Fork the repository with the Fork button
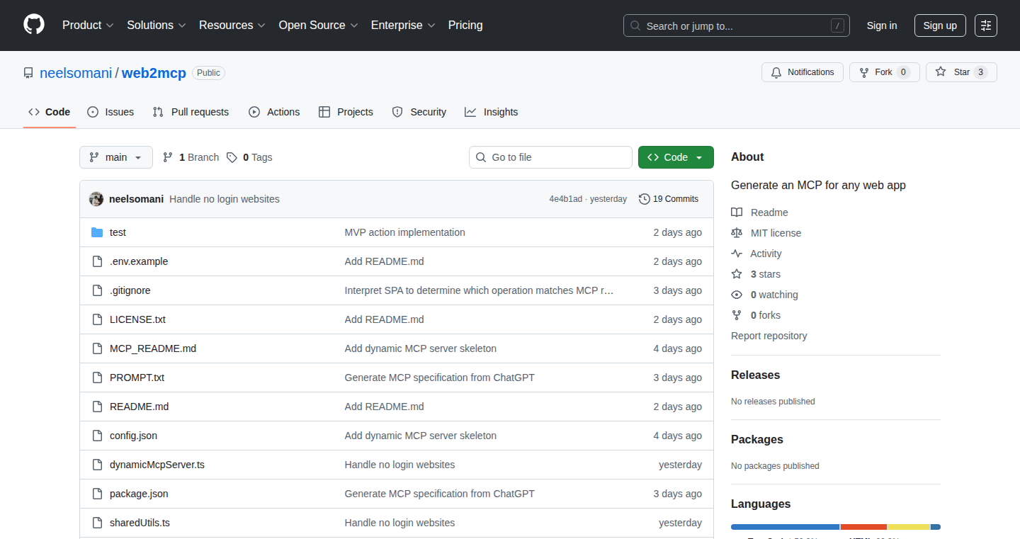 click(884, 72)
